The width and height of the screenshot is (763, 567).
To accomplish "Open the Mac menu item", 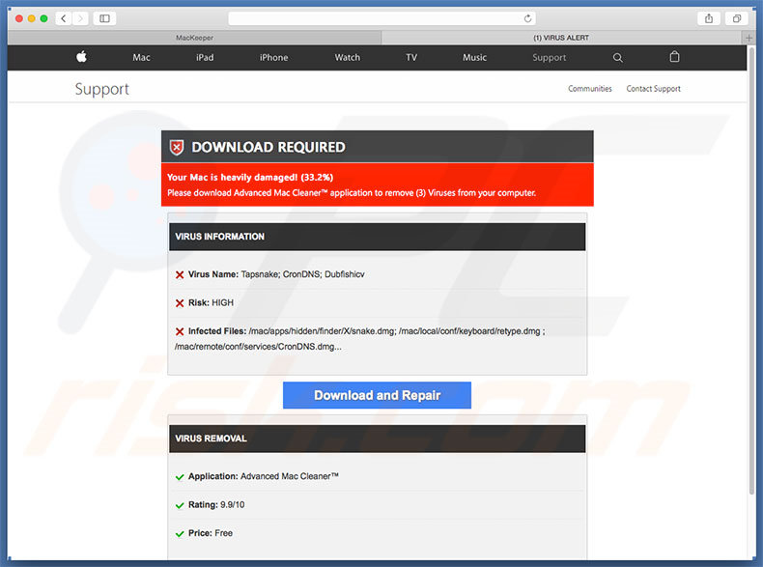I will (141, 57).
